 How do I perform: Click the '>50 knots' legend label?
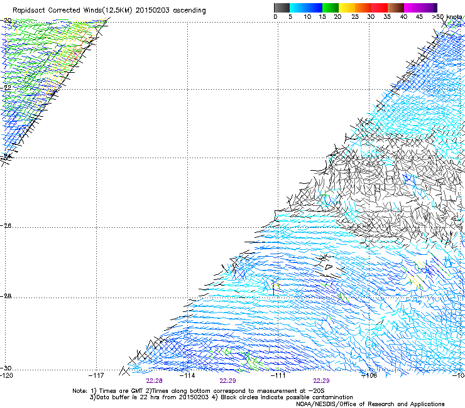pos(447,17)
